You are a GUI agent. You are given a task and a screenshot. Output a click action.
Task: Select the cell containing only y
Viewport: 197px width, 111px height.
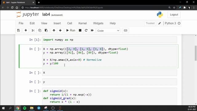pos(110,82)
